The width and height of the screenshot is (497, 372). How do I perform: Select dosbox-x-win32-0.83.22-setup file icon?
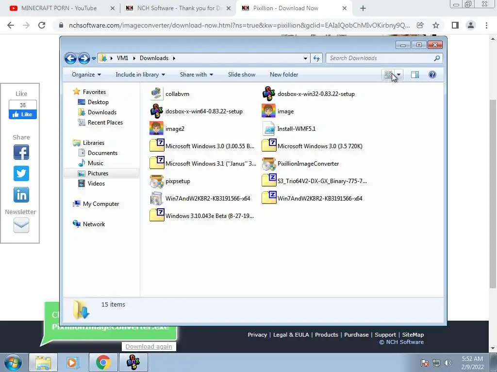[x=268, y=93]
